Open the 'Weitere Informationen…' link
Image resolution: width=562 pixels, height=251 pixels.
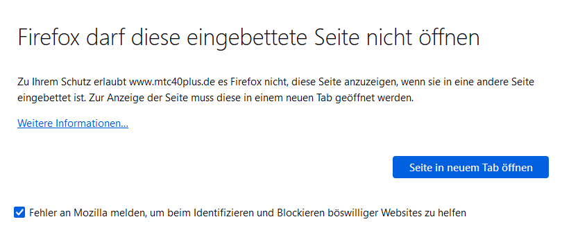click(x=73, y=123)
